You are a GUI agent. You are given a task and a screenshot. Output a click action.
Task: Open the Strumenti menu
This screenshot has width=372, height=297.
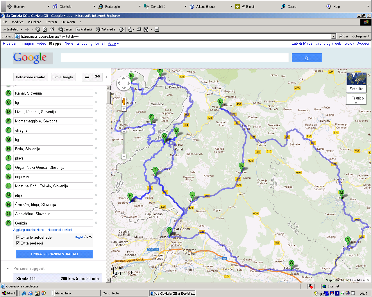click(x=68, y=22)
